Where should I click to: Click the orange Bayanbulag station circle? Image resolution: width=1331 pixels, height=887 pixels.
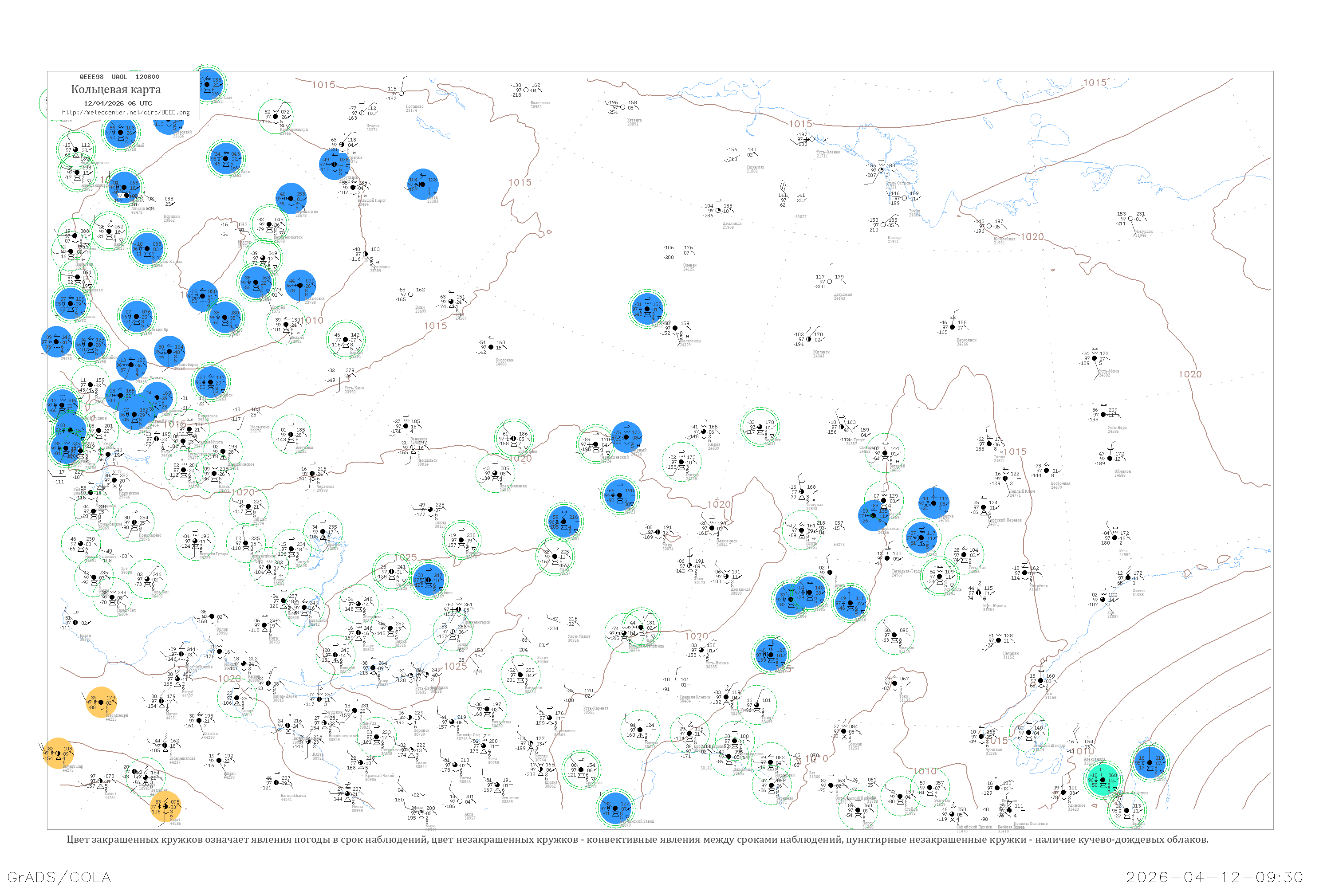click(58, 754)
